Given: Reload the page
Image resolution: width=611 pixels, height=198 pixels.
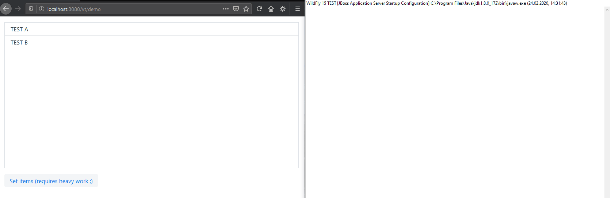Looking at the screenshot, I should point(259,9).
